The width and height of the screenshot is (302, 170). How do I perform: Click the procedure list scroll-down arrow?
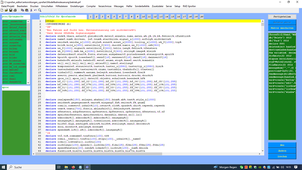point(28,83)
